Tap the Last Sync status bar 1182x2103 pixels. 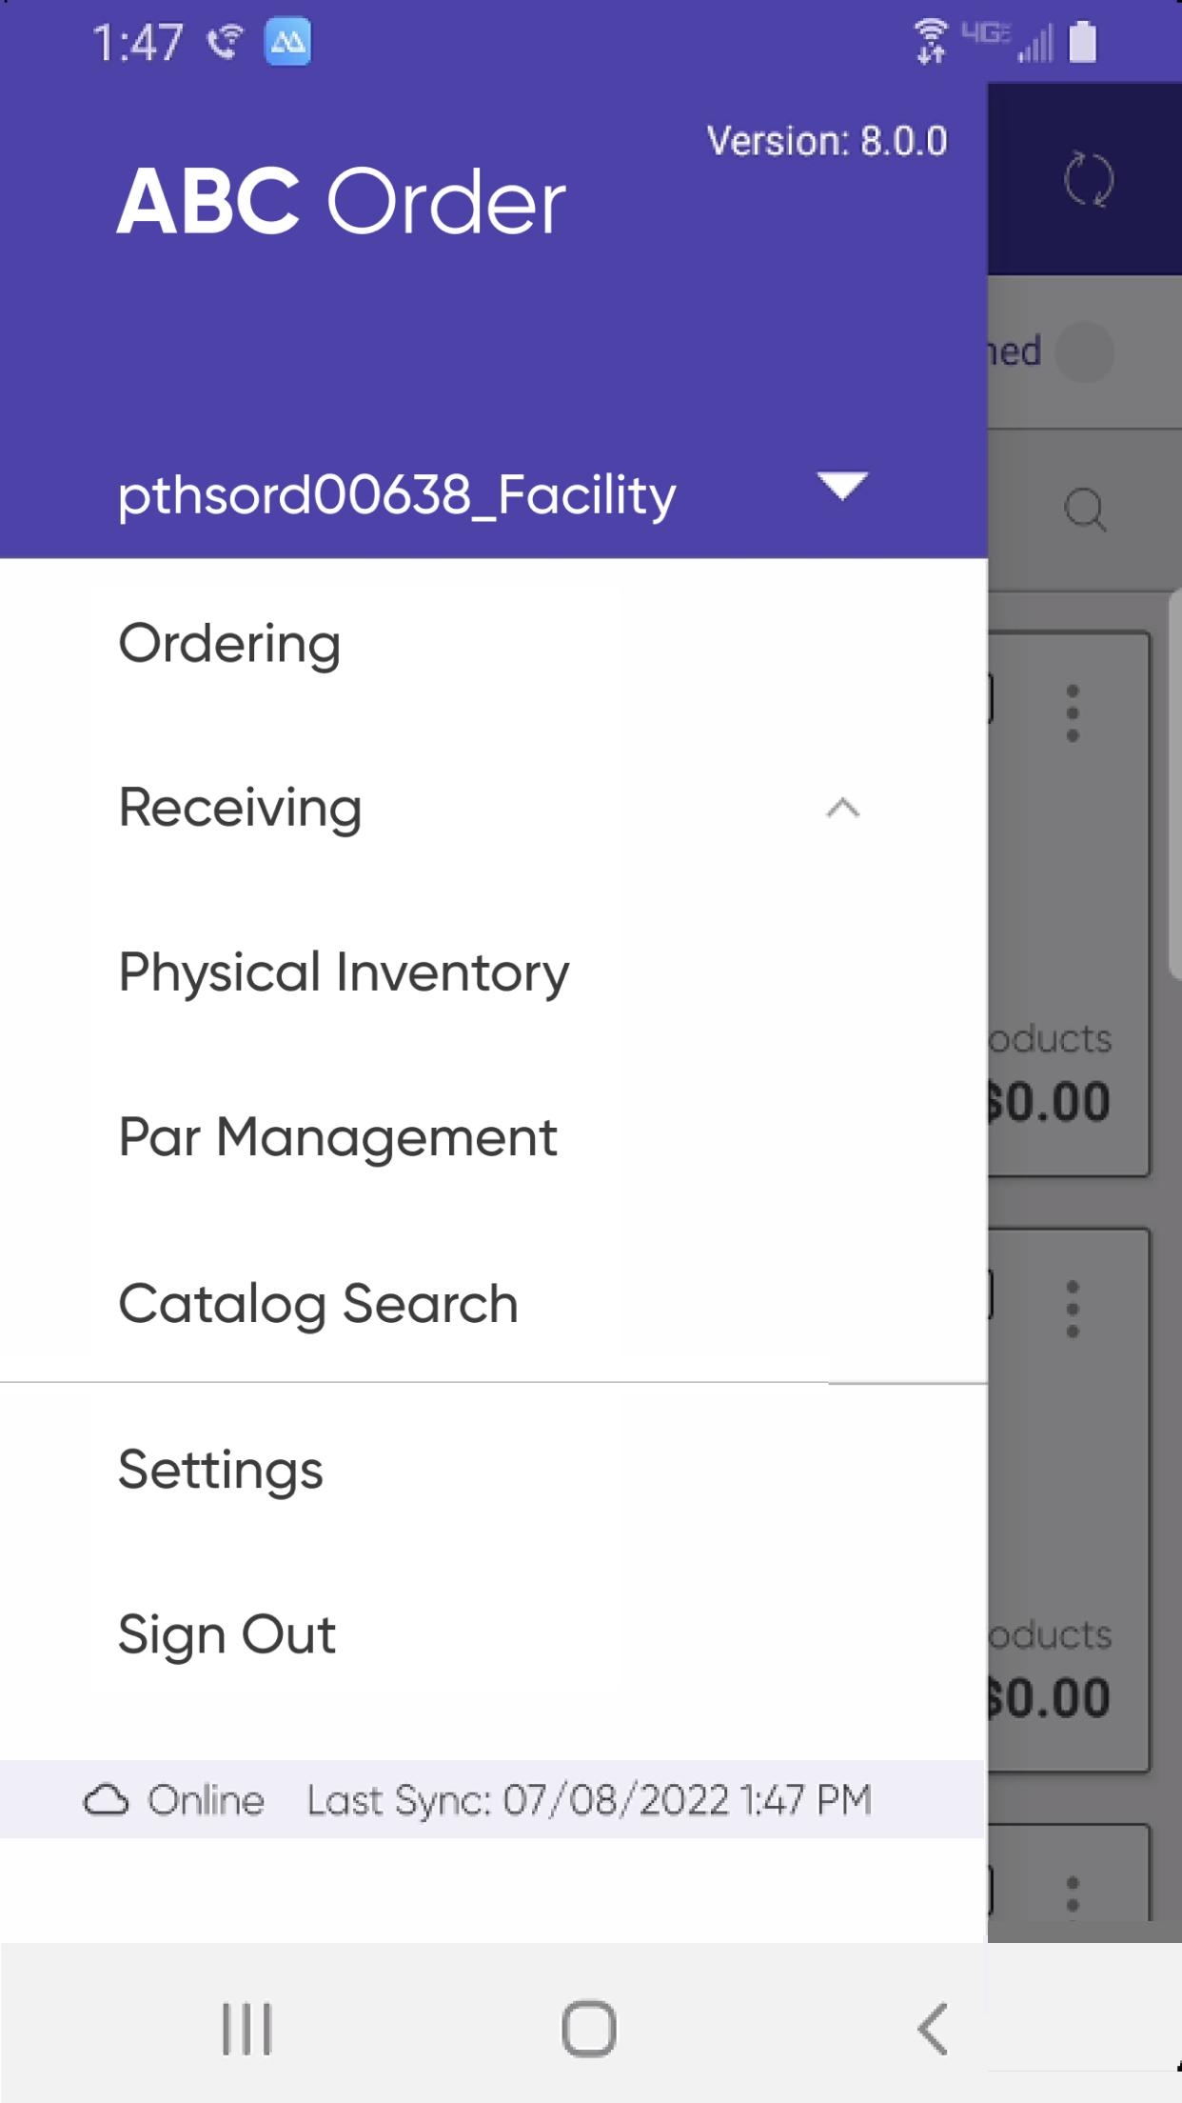pyautogui.click(x=493, y=1799)
